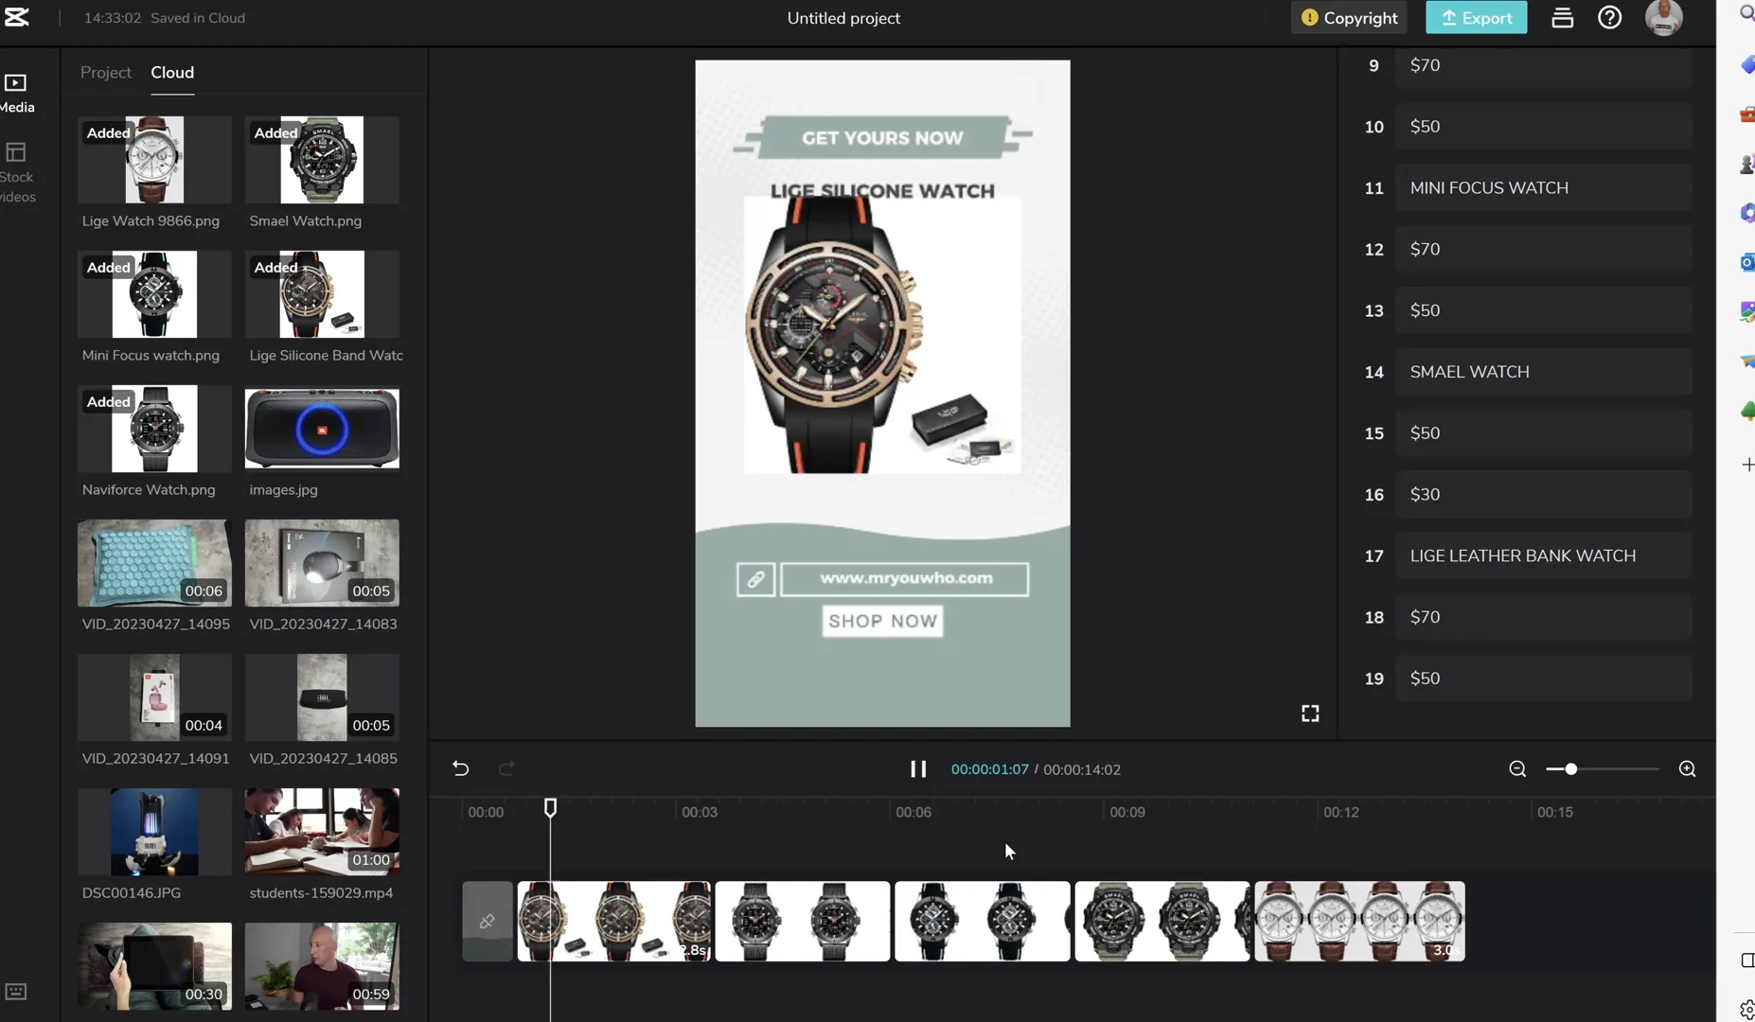Screen dimensions: 1755x1022
Task: Switch to the Cloud tab
Action: 172,73
